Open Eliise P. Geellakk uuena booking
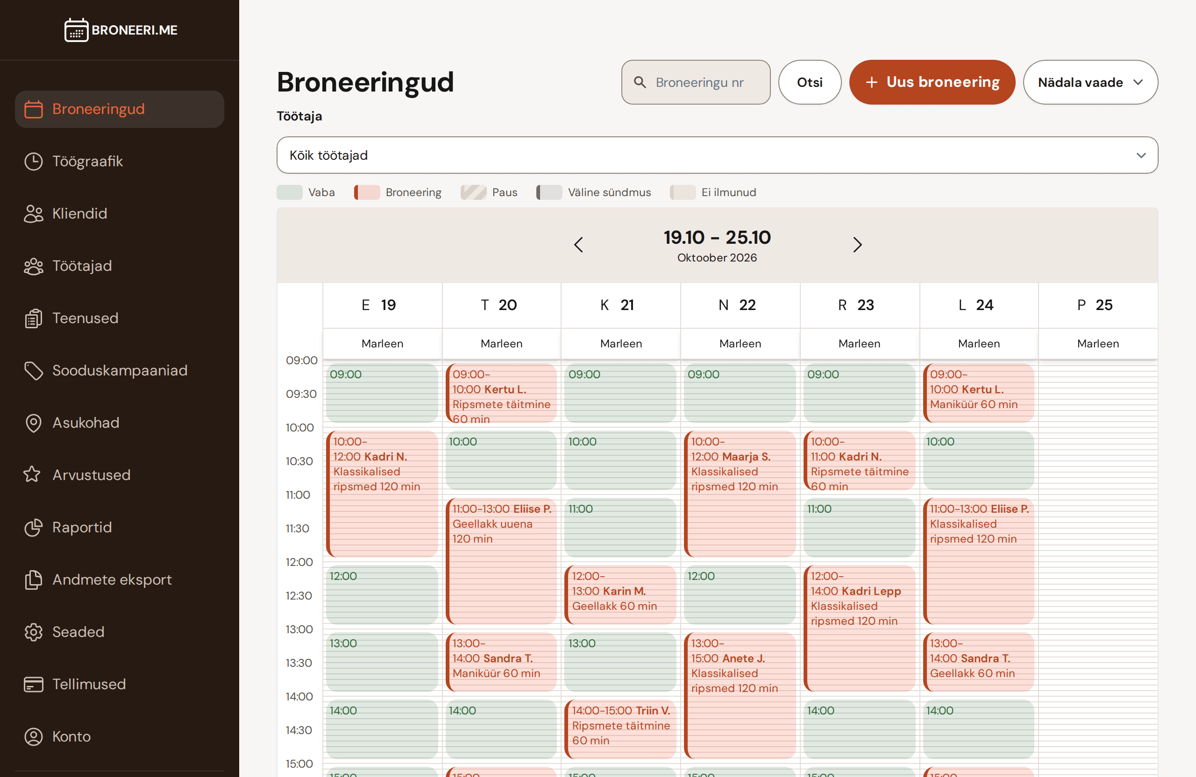The height and width of the screenshot is (777, 1196). (501, 561)
